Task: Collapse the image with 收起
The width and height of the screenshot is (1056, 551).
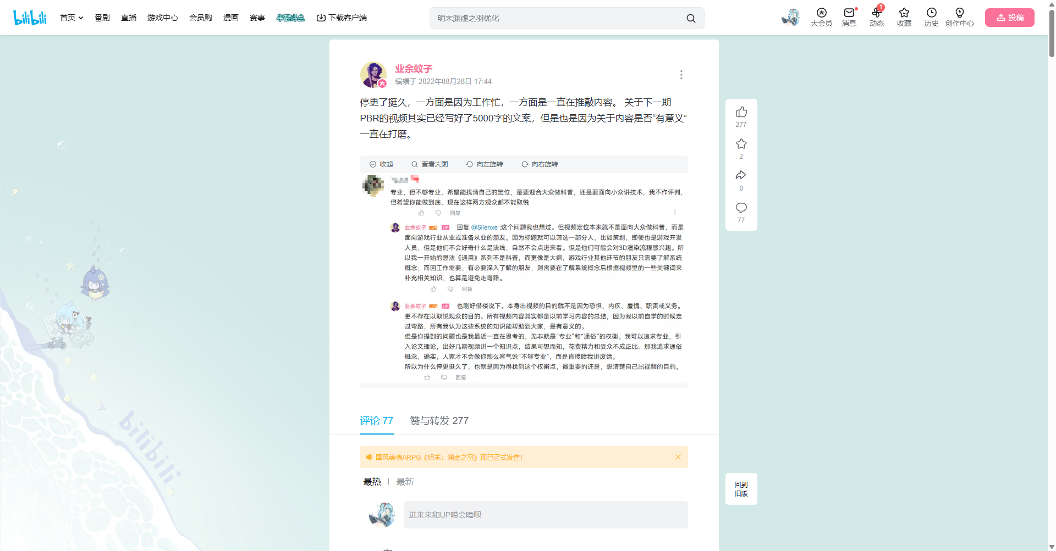Action: (x=381, y=164)
